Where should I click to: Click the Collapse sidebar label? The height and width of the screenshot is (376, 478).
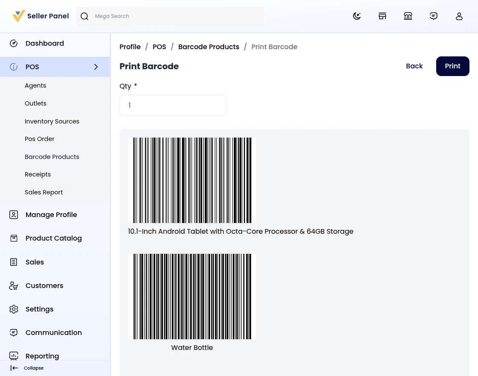[x=34, y=368]
